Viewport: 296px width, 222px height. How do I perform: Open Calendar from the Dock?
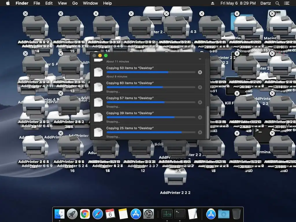point(110,214)
